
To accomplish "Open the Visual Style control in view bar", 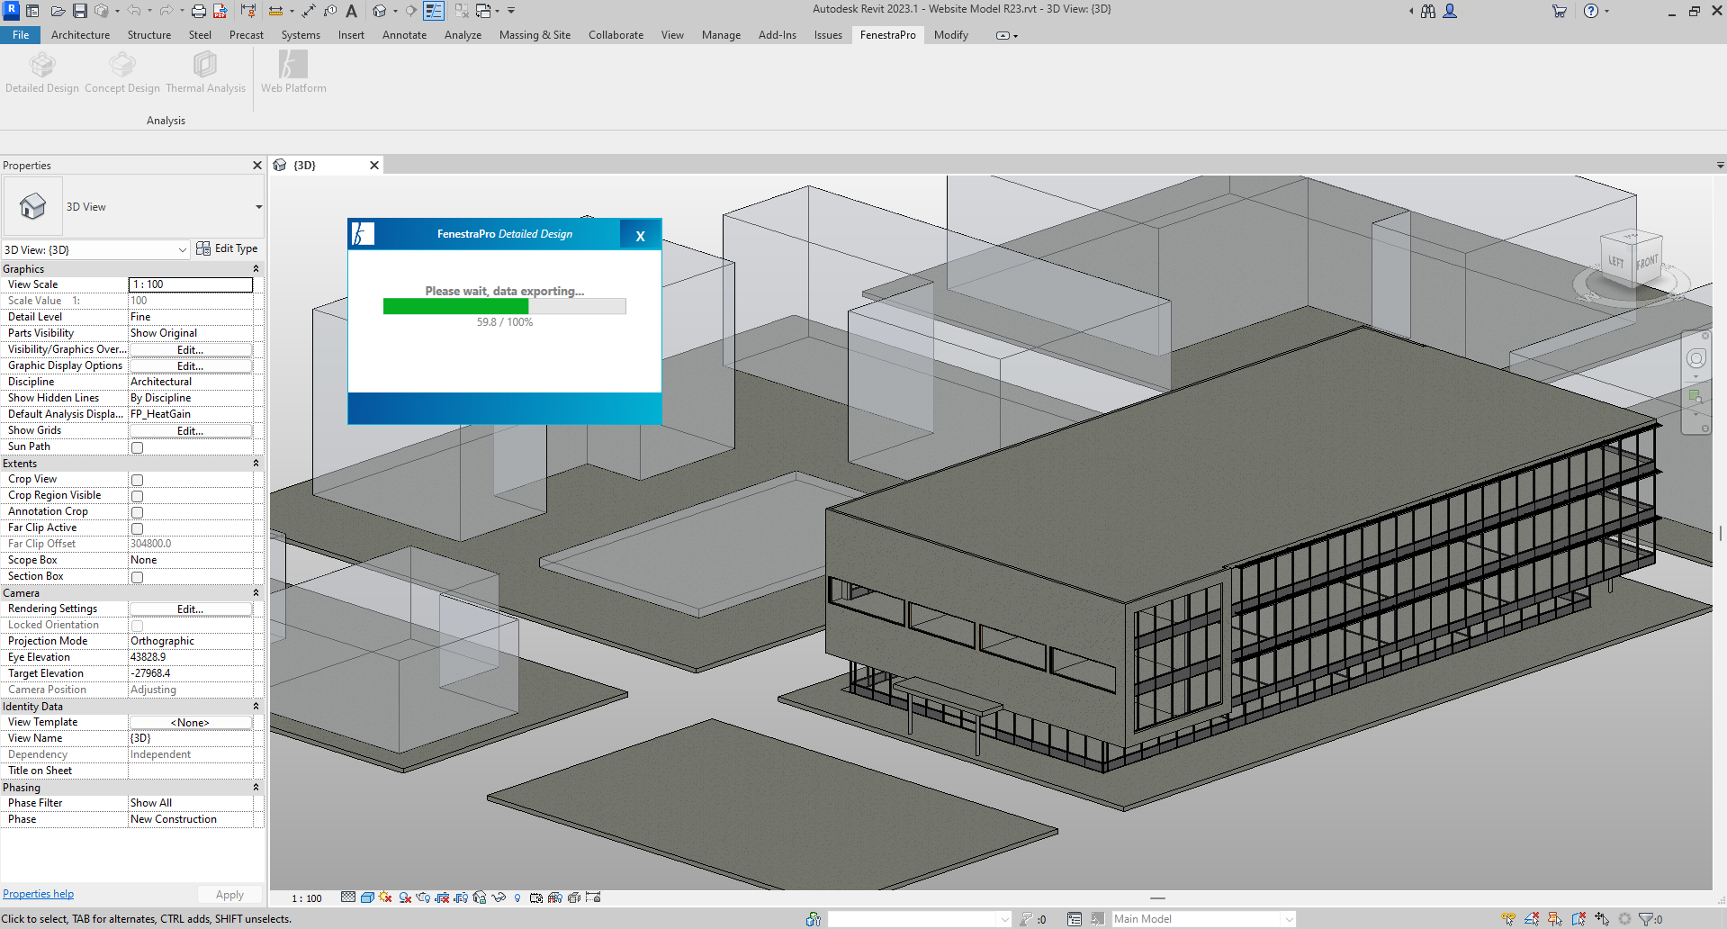I will point(367,897).
